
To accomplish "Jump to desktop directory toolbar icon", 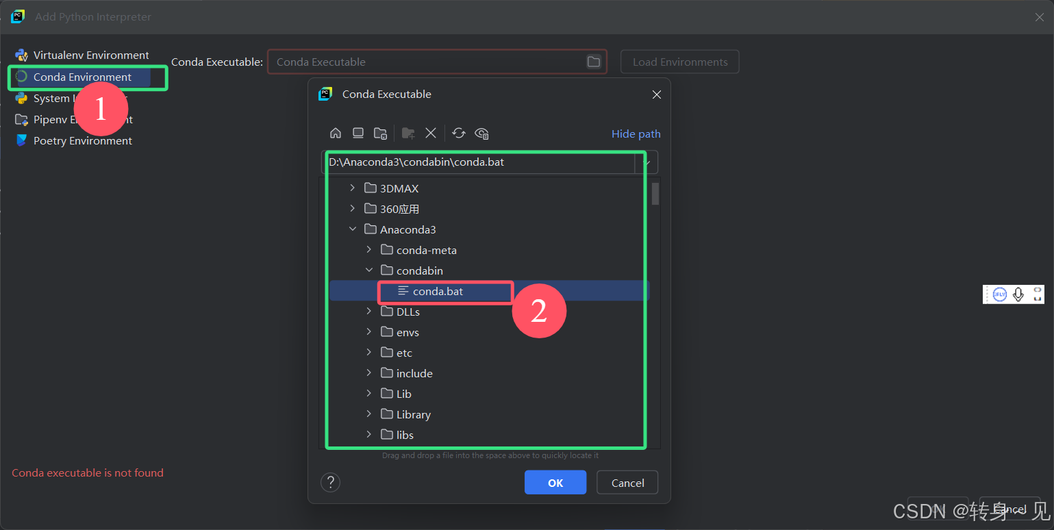I will tap(358, 133).
